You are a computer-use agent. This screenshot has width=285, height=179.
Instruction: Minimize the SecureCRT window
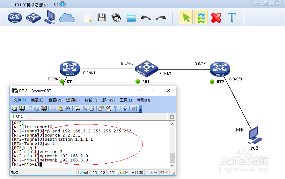pos(139,91)
